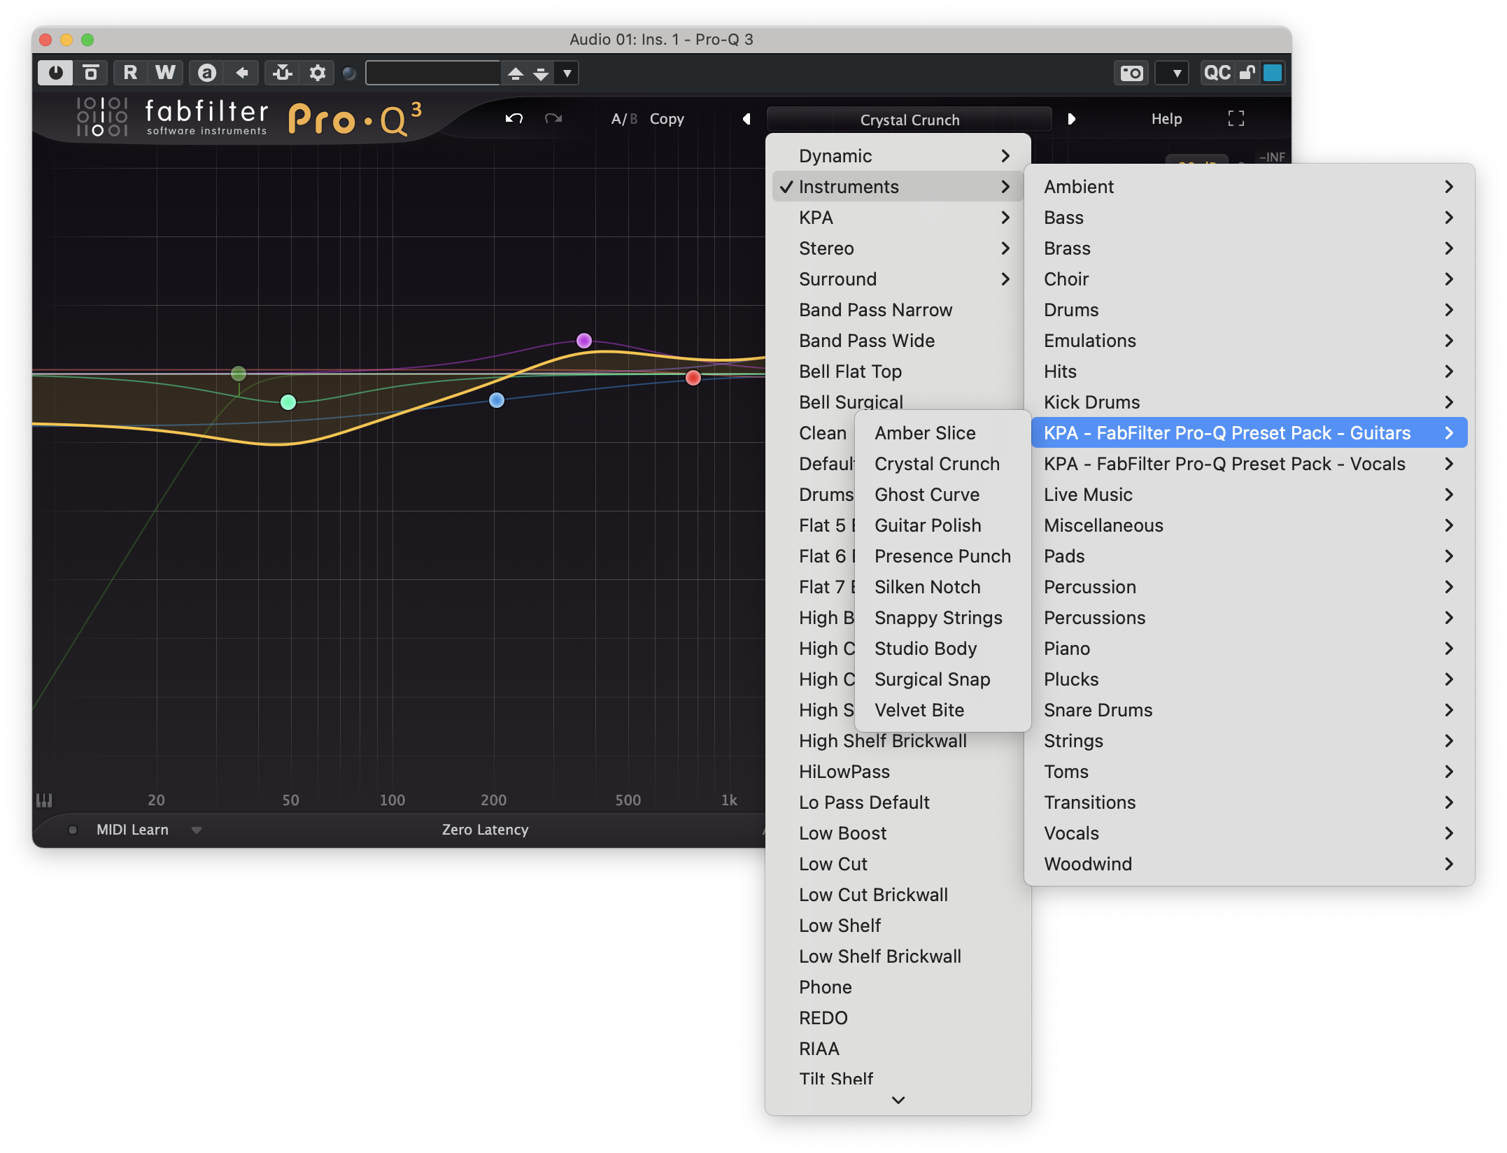Open the plugin settings gear icon
The height and width of the screenshot is (1153, 1507).
[x=317, y=72]
